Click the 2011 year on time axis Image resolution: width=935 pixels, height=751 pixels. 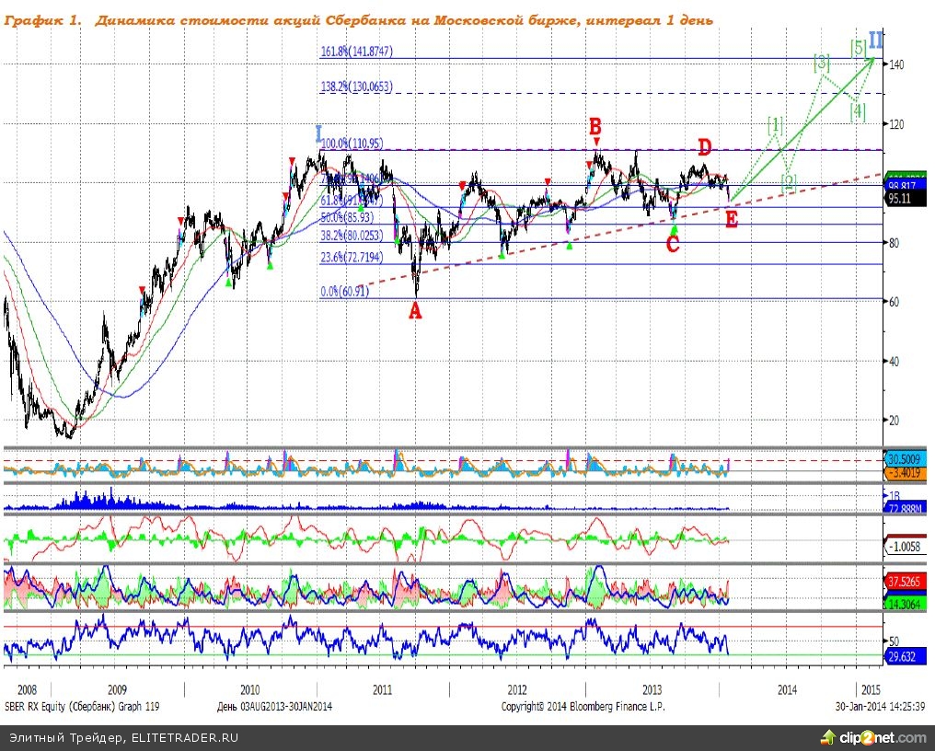[383, 688]
